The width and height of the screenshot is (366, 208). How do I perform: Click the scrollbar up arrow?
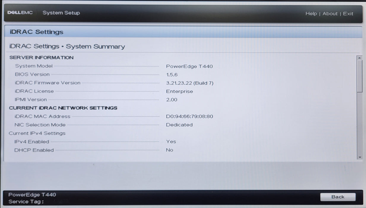coord(359,58)
